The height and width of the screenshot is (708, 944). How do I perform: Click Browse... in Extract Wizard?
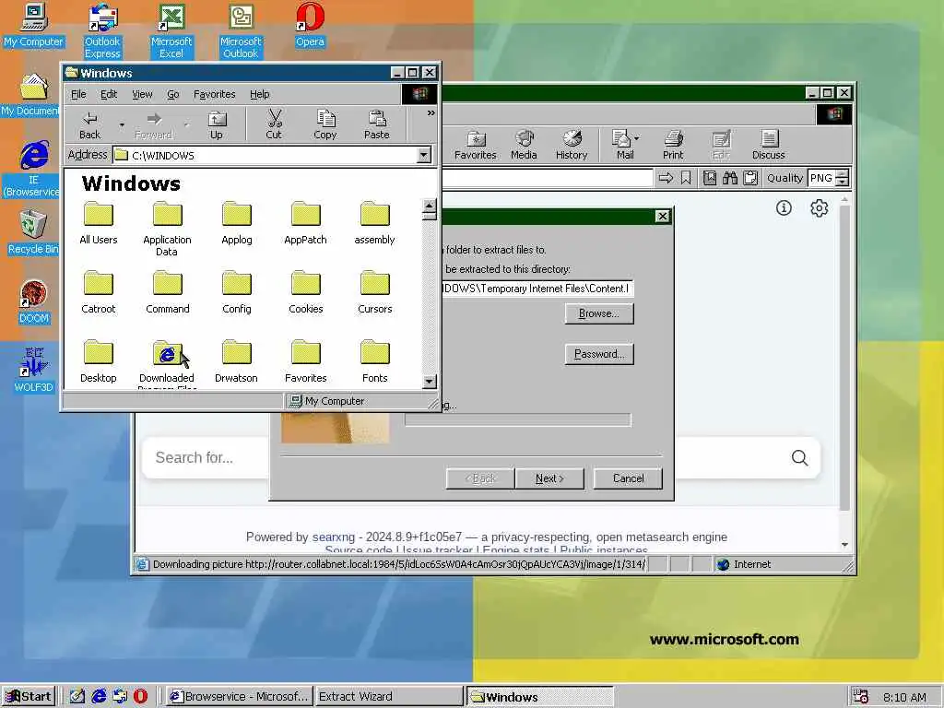coord(599,313)
